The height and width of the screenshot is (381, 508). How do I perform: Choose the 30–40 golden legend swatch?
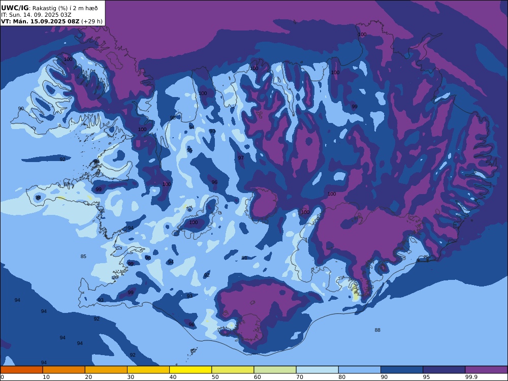(x=148, y=370)
